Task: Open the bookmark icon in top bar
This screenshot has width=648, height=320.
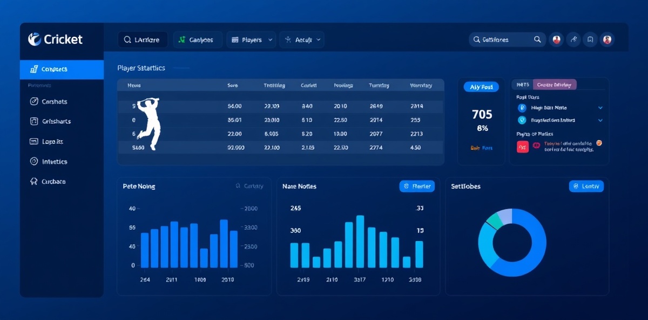Action: [x=590, y=39]
